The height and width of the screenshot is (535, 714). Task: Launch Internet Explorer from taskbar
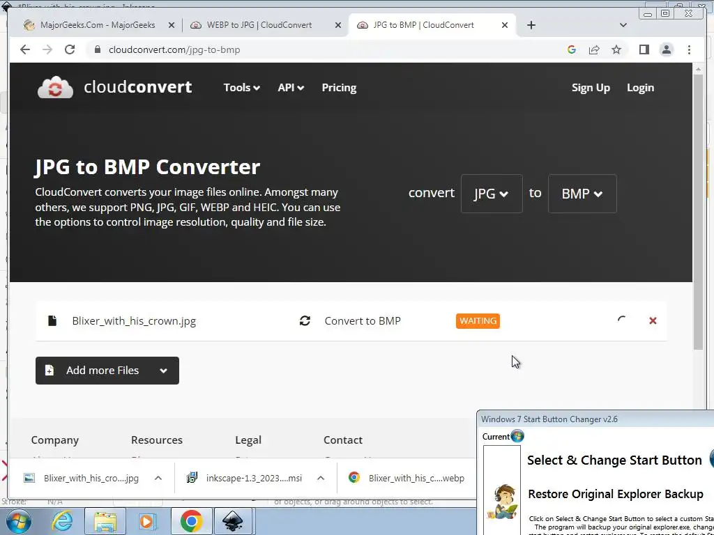click(62, 521)
